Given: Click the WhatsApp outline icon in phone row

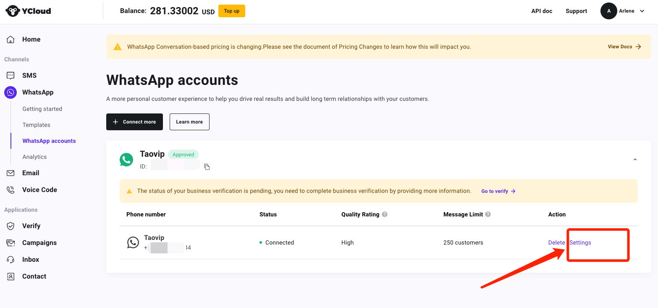Looking at the screenshot, I should coord(133,242).
